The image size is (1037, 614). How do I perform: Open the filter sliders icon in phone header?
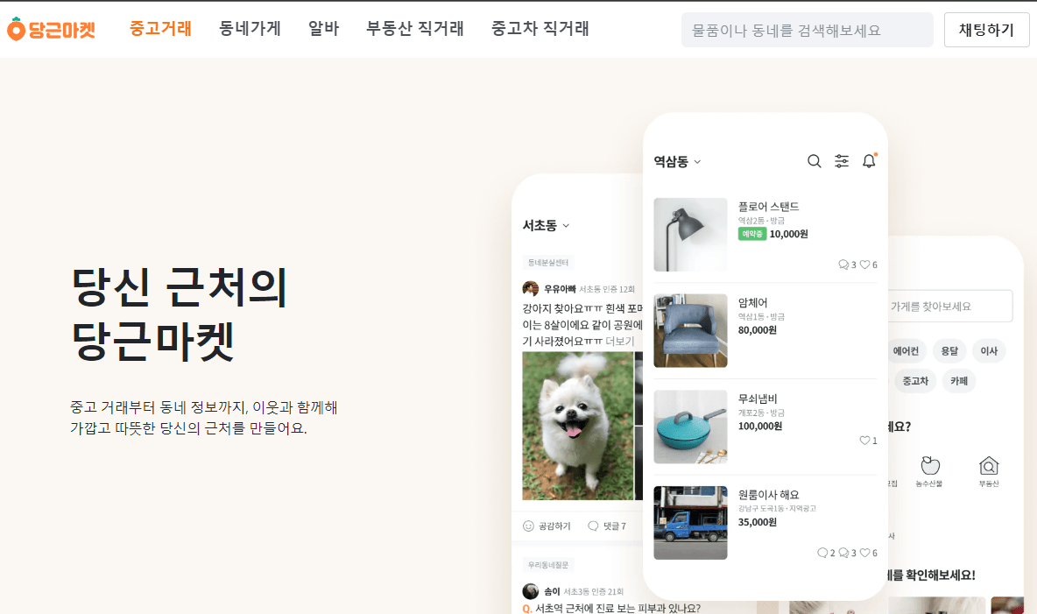click(x=841, y=161)
